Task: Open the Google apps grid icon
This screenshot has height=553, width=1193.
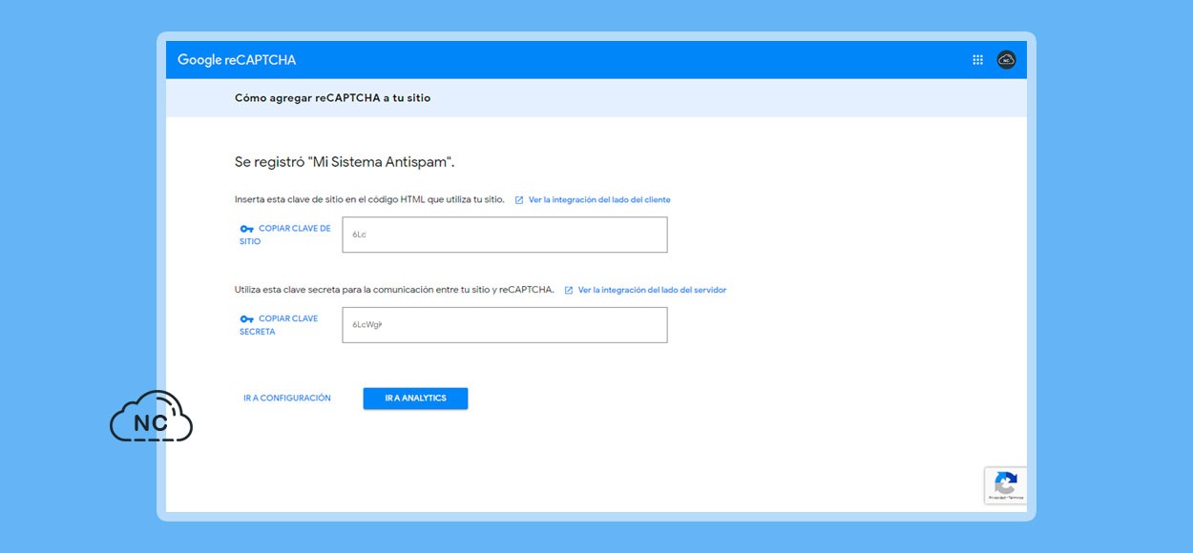Action: 977,59
